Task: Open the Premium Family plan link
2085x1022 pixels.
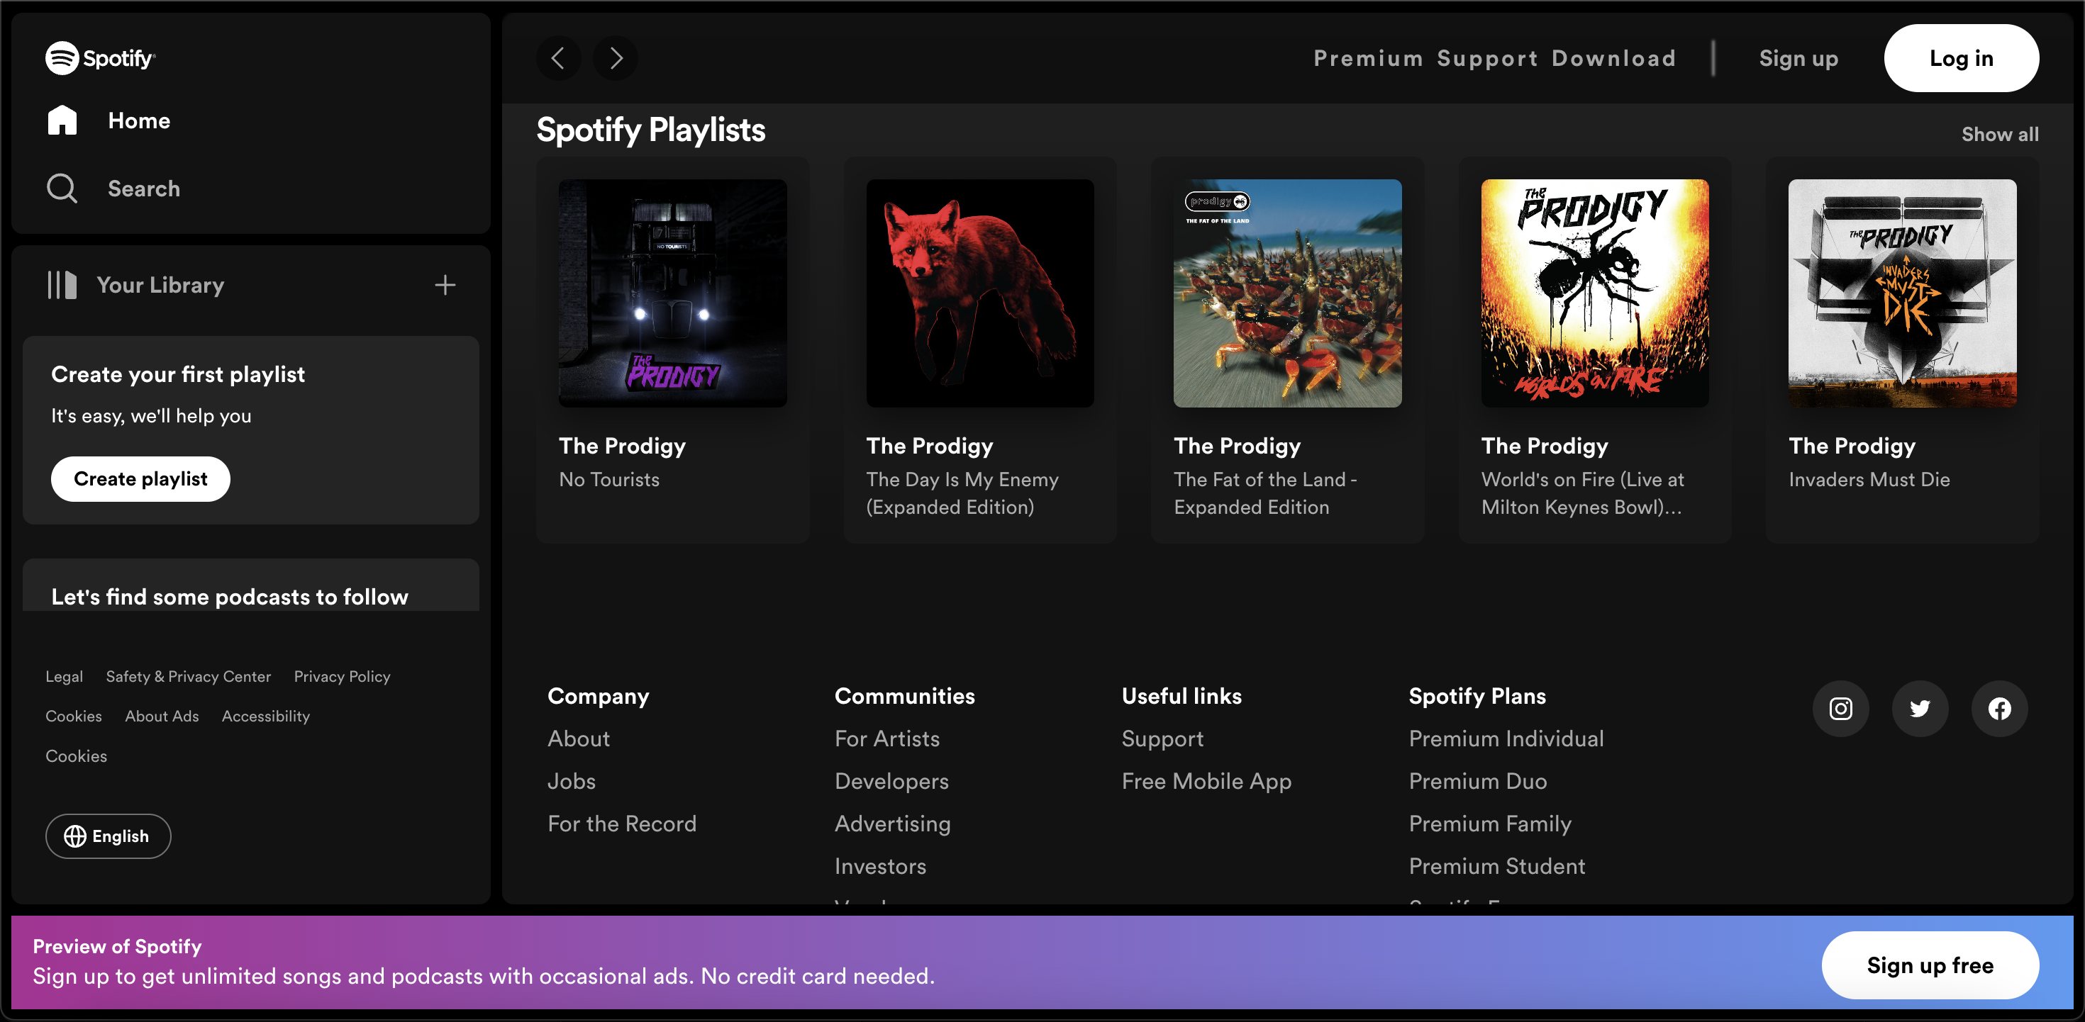Action: point(1489,824)
